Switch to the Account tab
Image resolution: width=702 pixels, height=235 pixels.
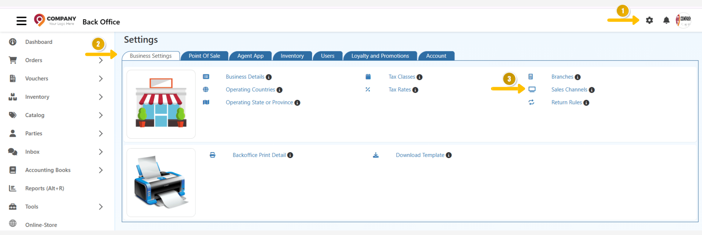[436, 56]
